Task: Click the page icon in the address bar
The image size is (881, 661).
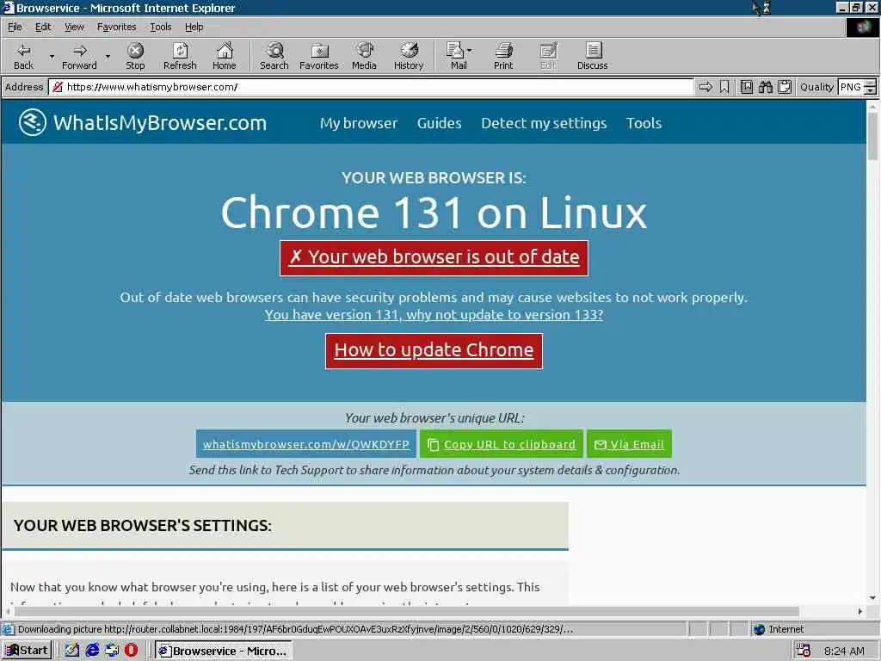Action: tap(58, 87)
